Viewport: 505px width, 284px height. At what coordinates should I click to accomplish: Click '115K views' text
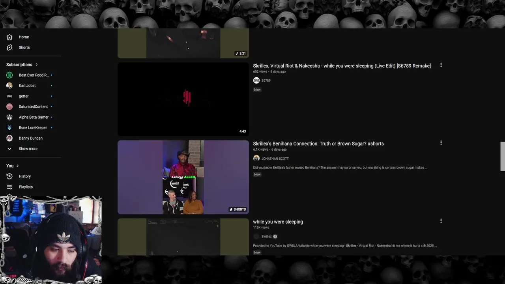click(x=261, y=228)
